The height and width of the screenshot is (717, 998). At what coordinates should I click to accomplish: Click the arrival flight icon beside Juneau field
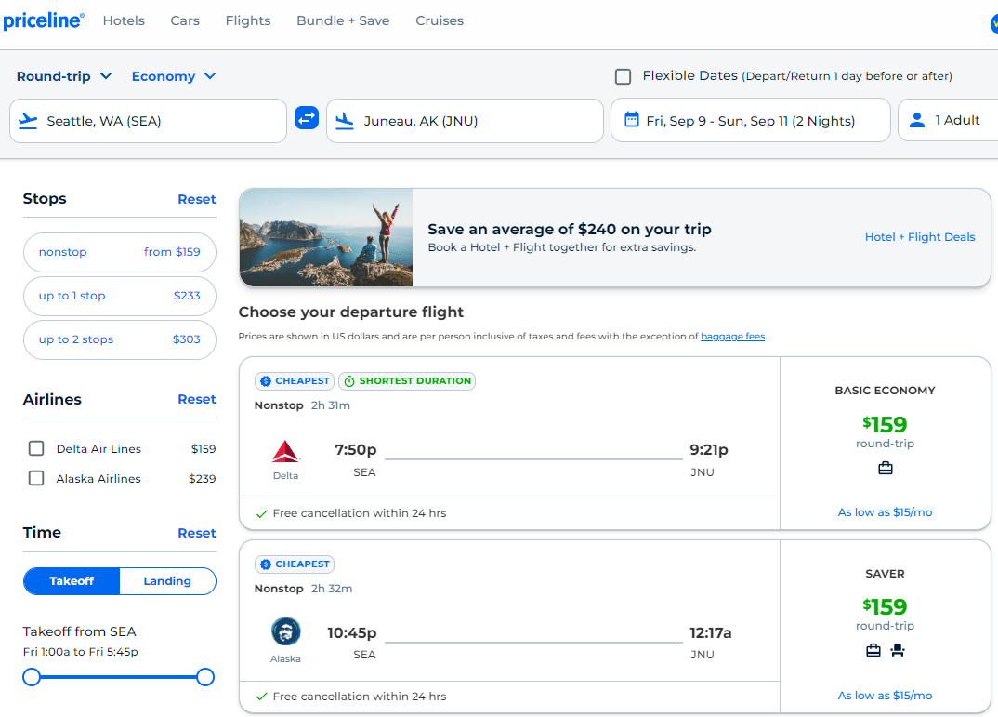[x=345, y=120]
